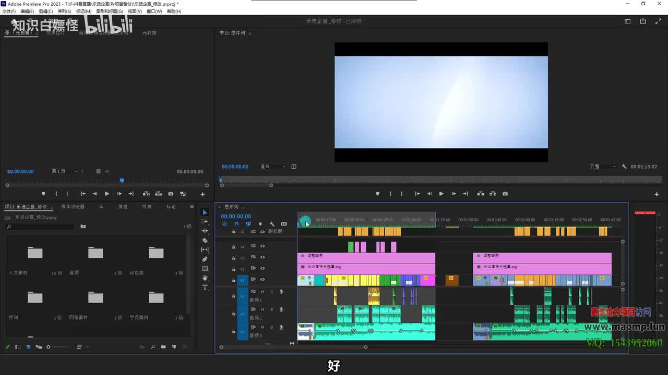Screen dimensions: 668x375
Task: Open the 编辑(E) menu
Action: (x=27, y=11)
